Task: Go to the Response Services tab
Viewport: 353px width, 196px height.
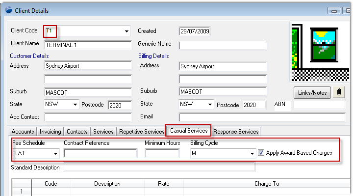Action: coord(236,132)
